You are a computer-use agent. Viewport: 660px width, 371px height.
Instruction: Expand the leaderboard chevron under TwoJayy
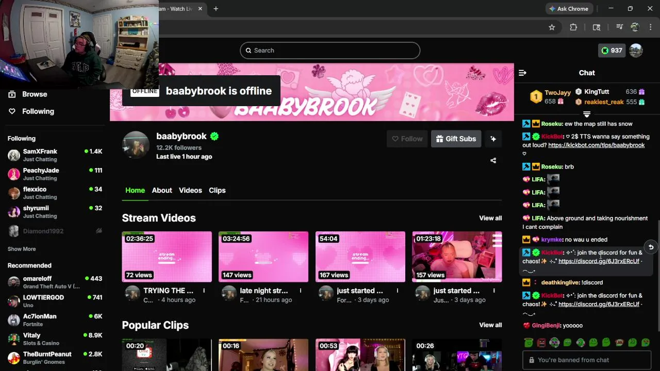point(587,114)
